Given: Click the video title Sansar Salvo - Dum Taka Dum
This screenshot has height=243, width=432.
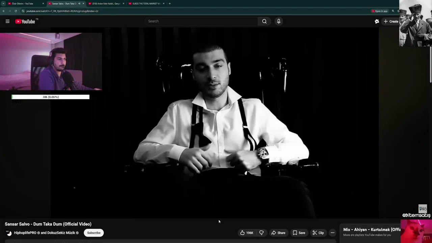Looking at the screenshot, I should 48,224.
